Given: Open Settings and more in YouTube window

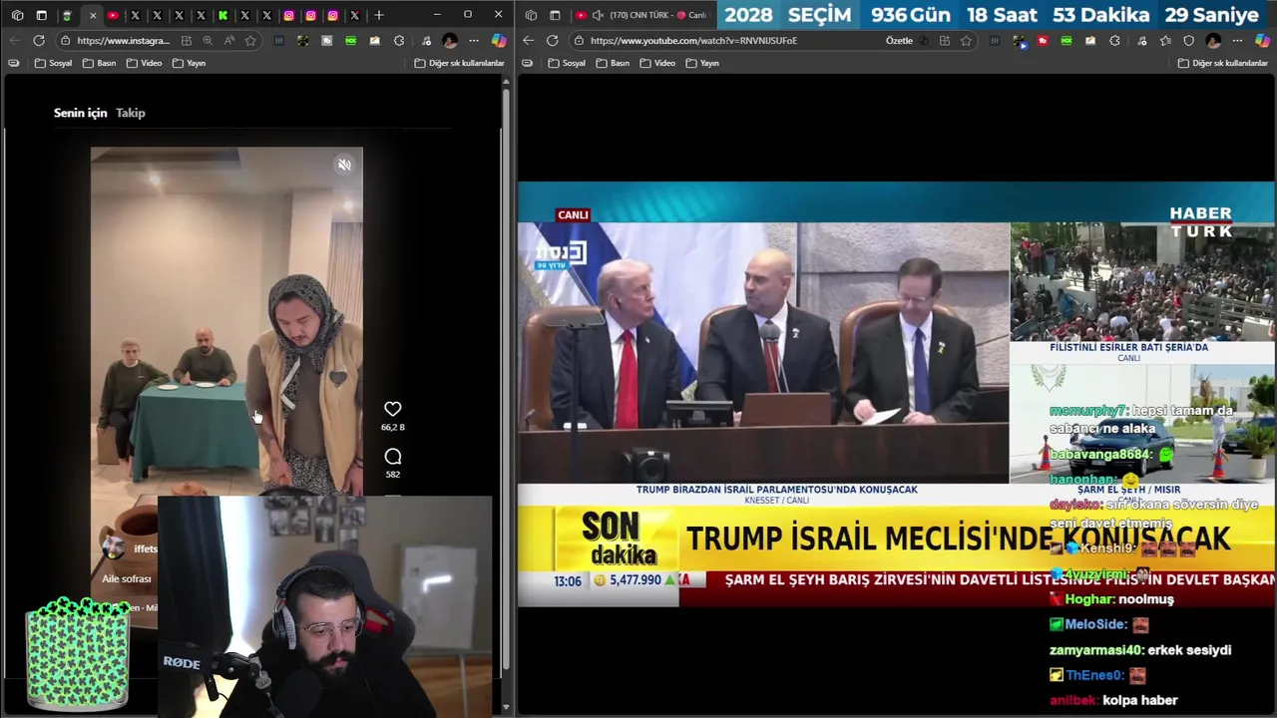Looking at the screenshot, I should 1237,41.
